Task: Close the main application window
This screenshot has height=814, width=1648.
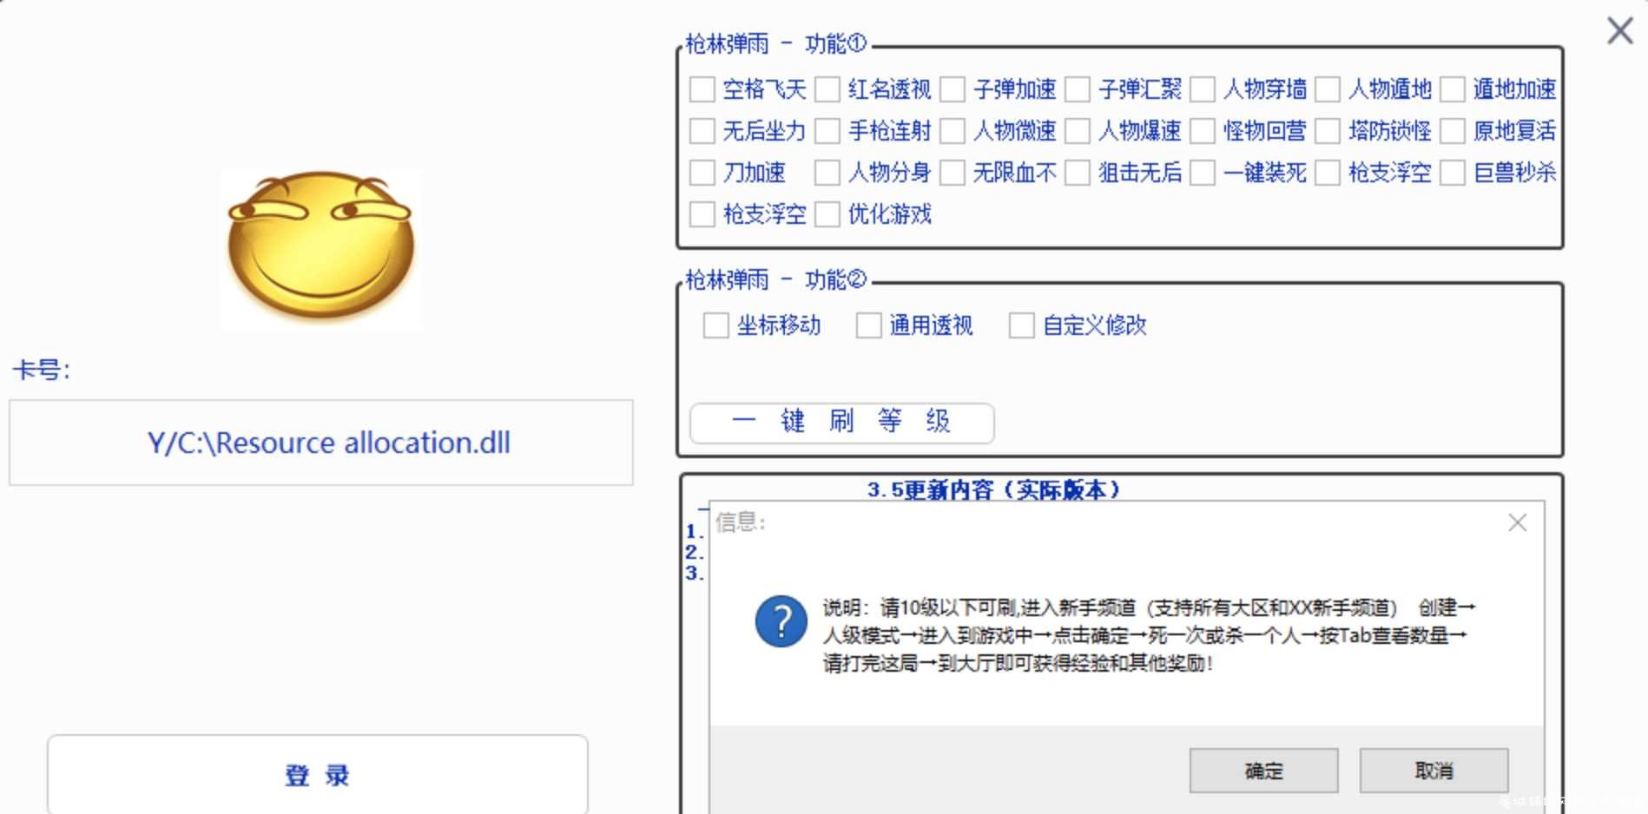Action: [1619, 31]
